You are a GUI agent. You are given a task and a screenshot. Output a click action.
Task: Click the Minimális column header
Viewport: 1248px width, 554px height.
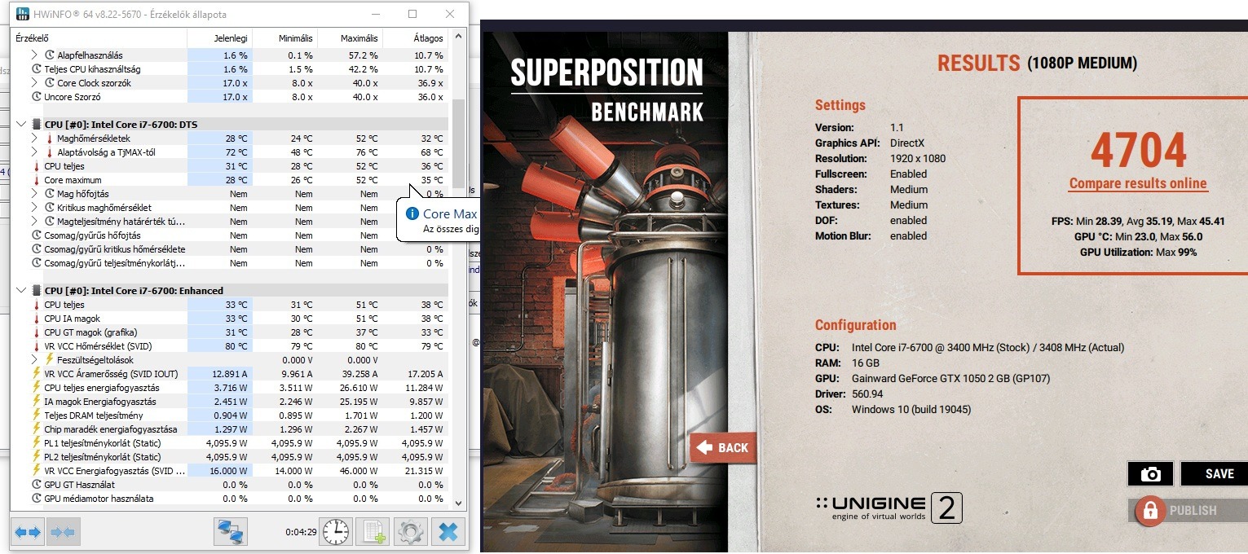coord(284,38)
